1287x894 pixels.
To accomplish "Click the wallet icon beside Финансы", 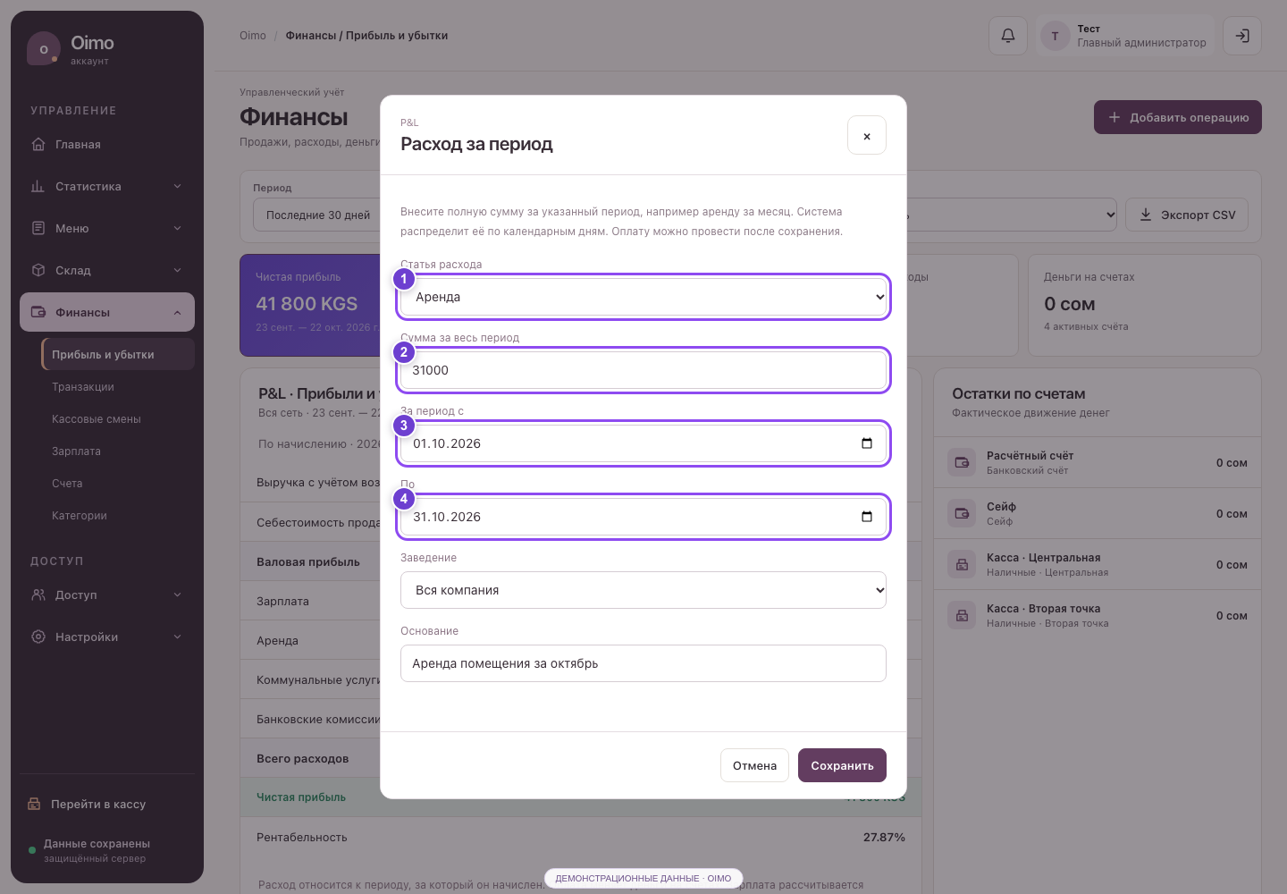I will coord(38,312).
